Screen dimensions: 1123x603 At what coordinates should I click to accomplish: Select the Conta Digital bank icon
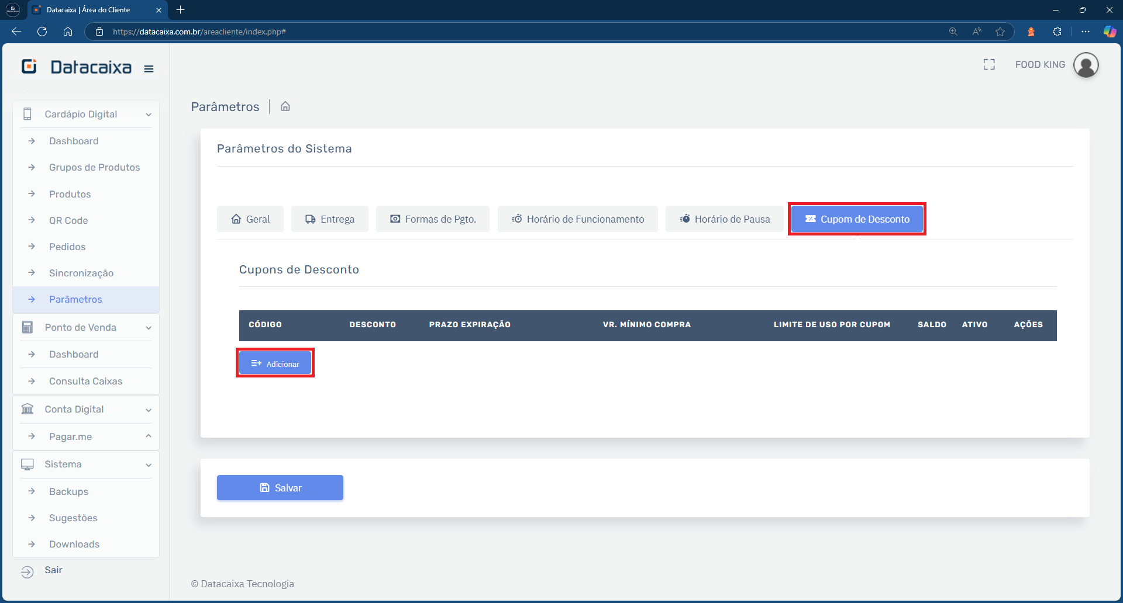click(27, 409)
